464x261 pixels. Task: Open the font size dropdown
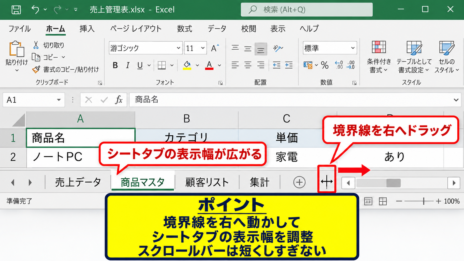pos(203,48)
